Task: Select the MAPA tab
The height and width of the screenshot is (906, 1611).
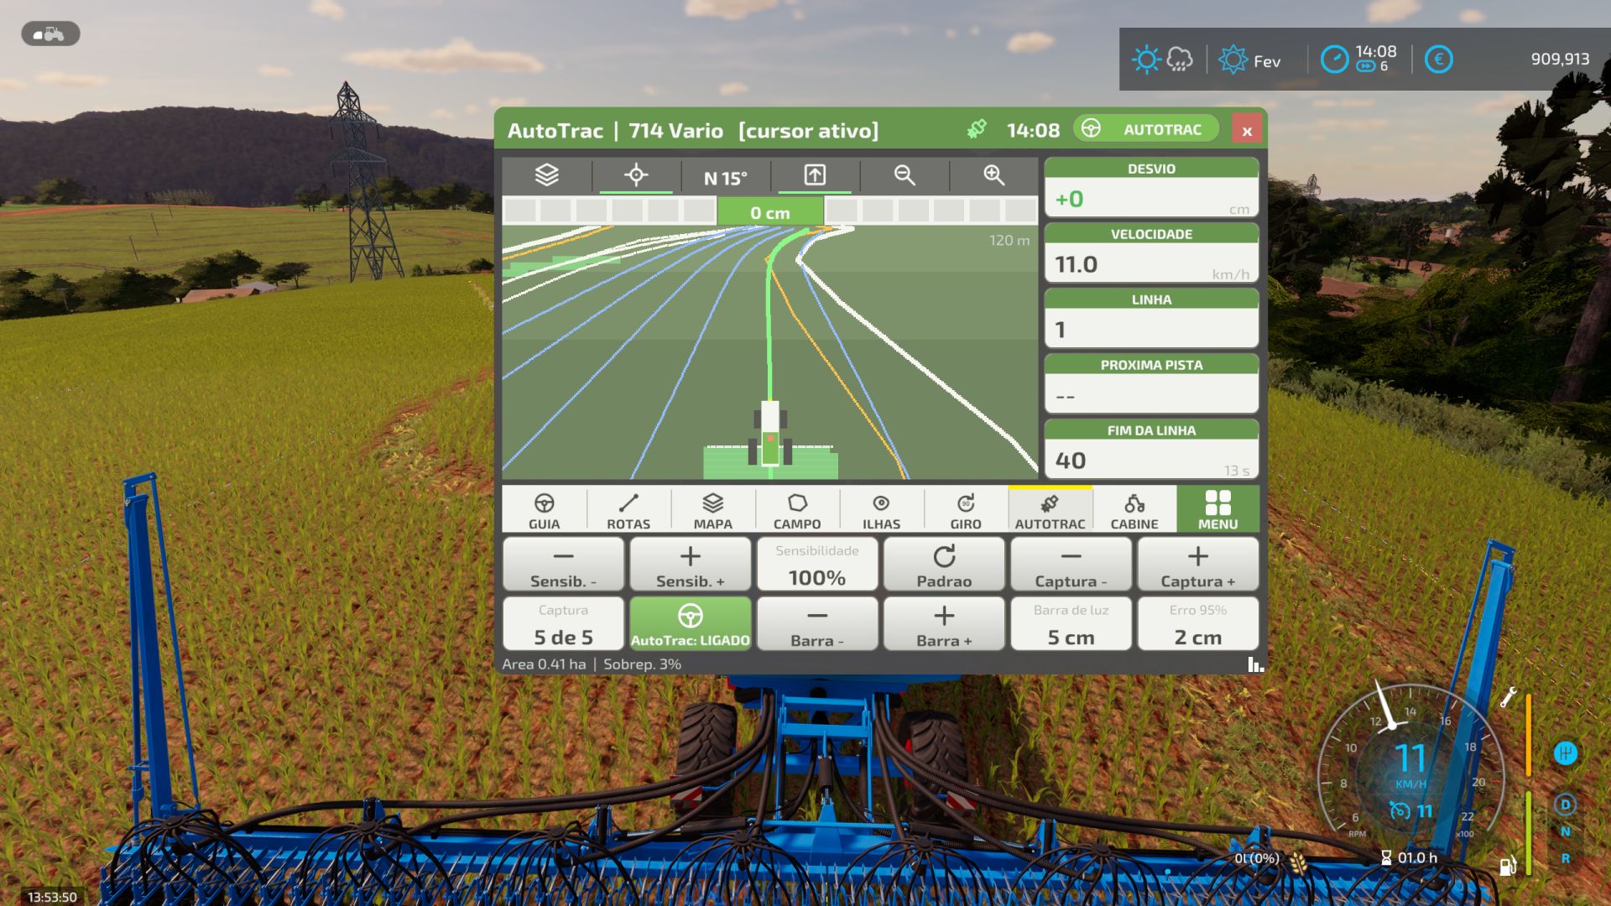Action: coord(713,510)
